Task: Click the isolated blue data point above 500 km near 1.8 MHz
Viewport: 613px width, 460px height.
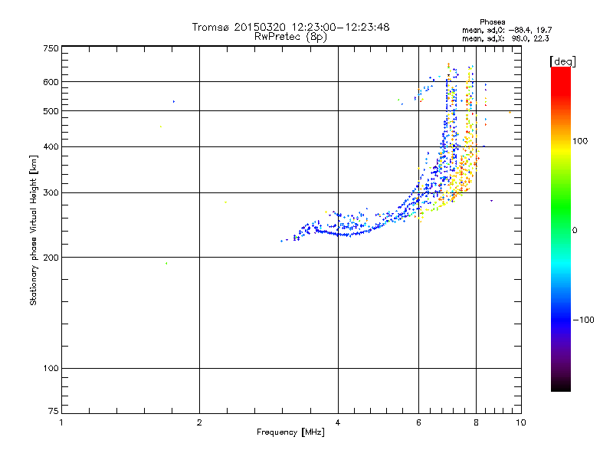Action: tap(174, 102)
